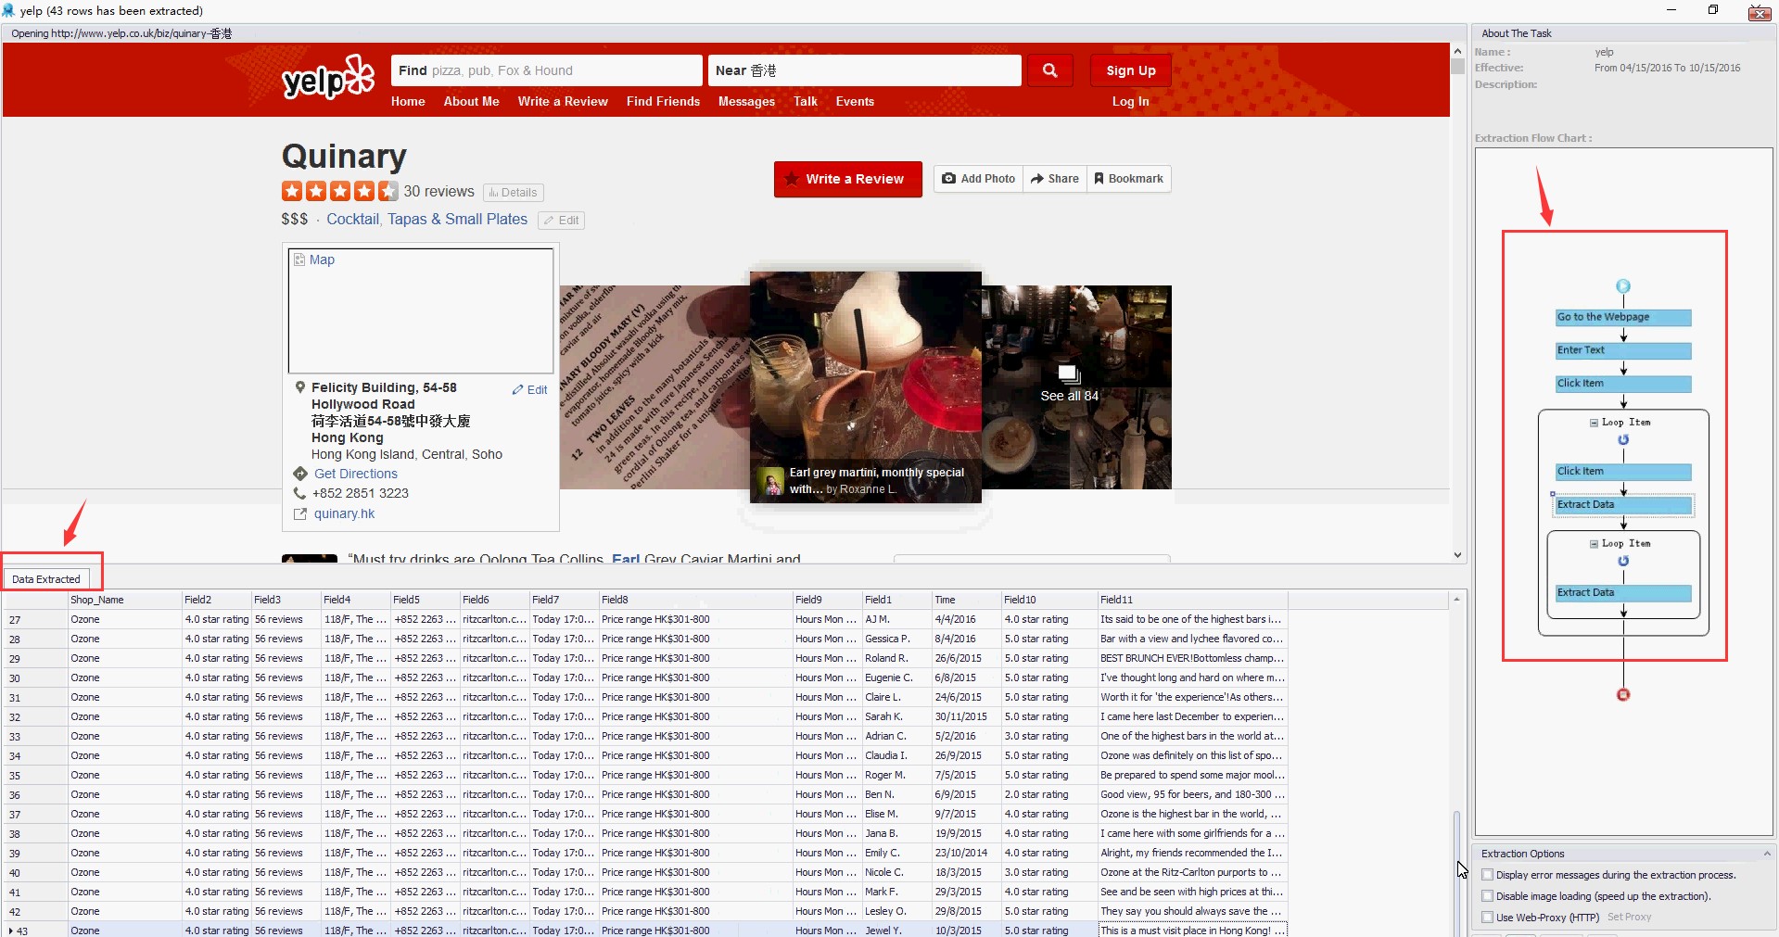Screen dimensions: 1779x937
Task: Check Disable image loading option
Action: (1487, 896)
